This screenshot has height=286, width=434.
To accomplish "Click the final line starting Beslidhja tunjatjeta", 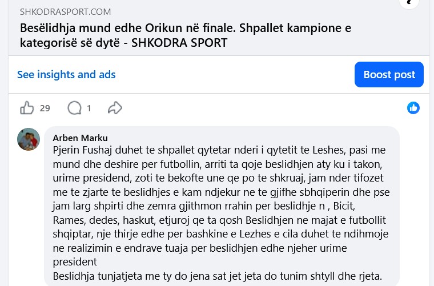I will point(217,277).
